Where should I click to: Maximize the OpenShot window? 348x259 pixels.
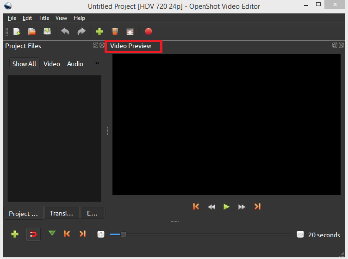click(318, 5)
